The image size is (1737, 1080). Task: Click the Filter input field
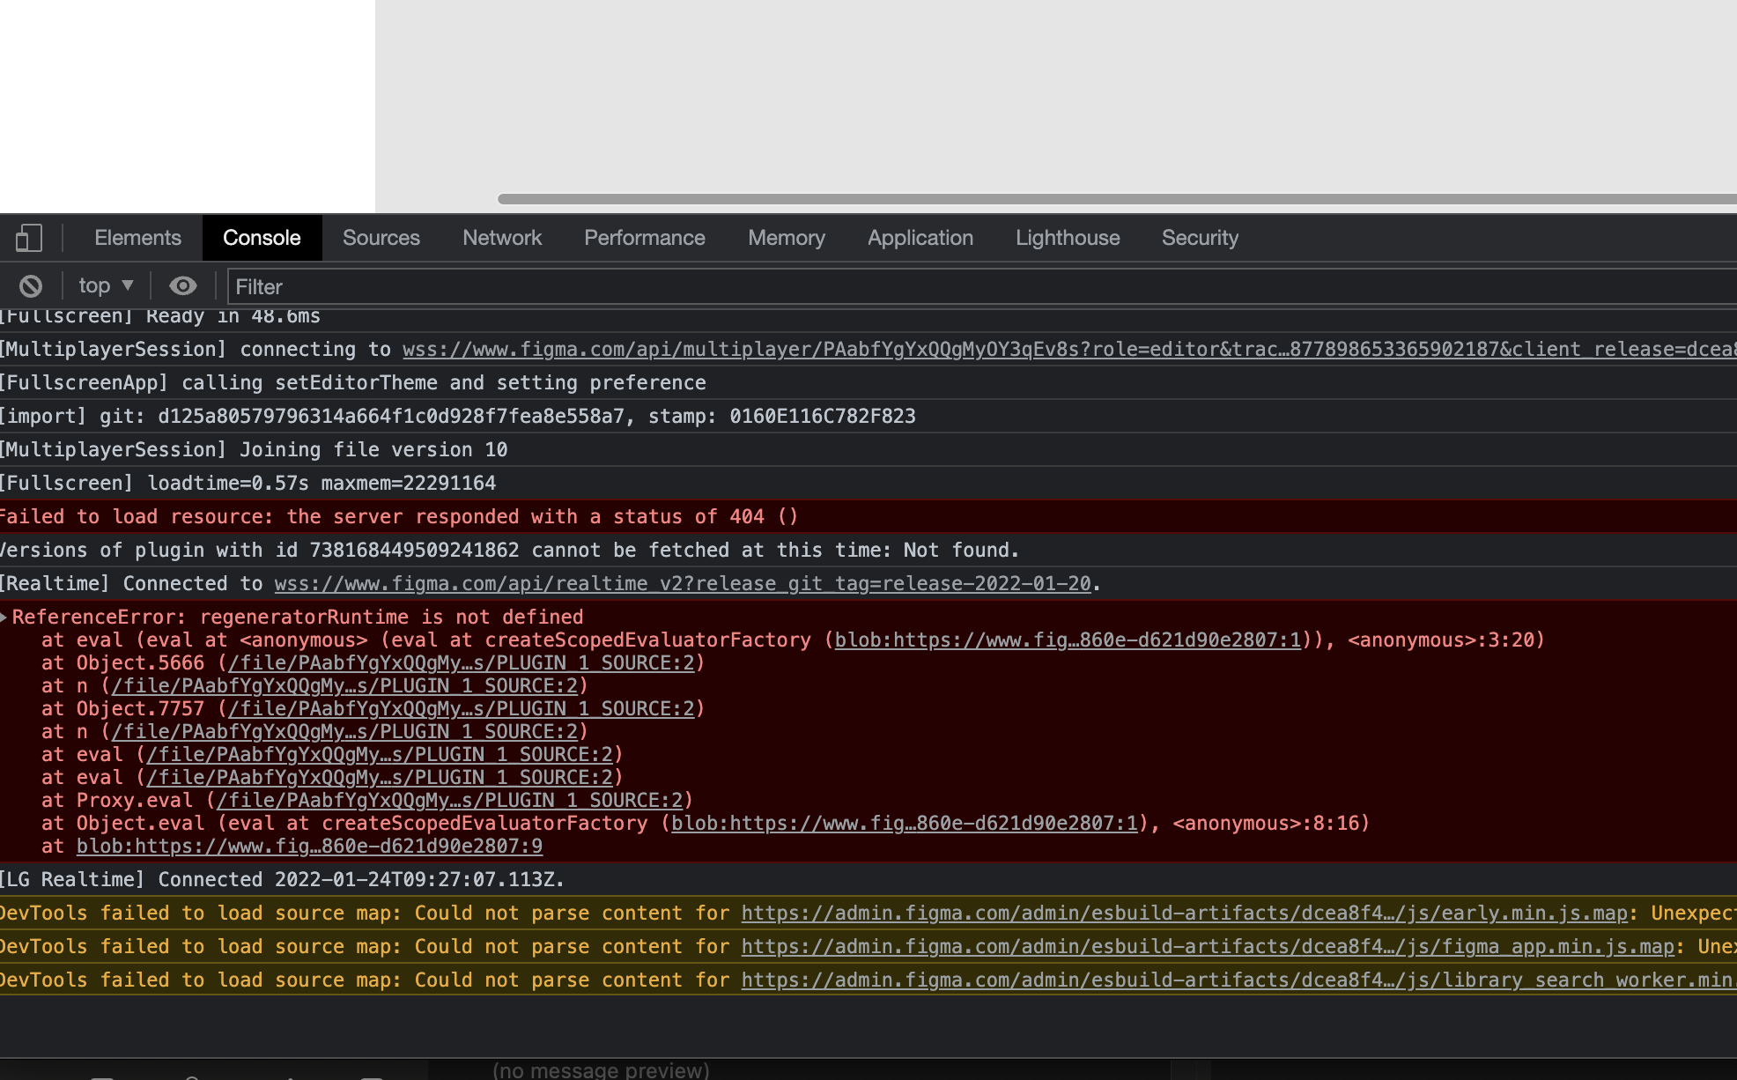(969, 287)
